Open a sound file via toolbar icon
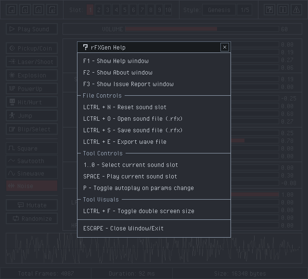Viewport: 308px width, 279px height. point(26,10)
